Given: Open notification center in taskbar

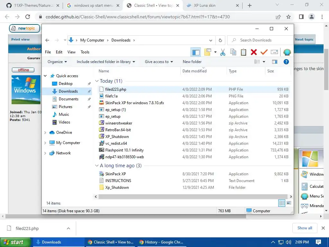Looking at the screenshot, I should pos(318,242).
